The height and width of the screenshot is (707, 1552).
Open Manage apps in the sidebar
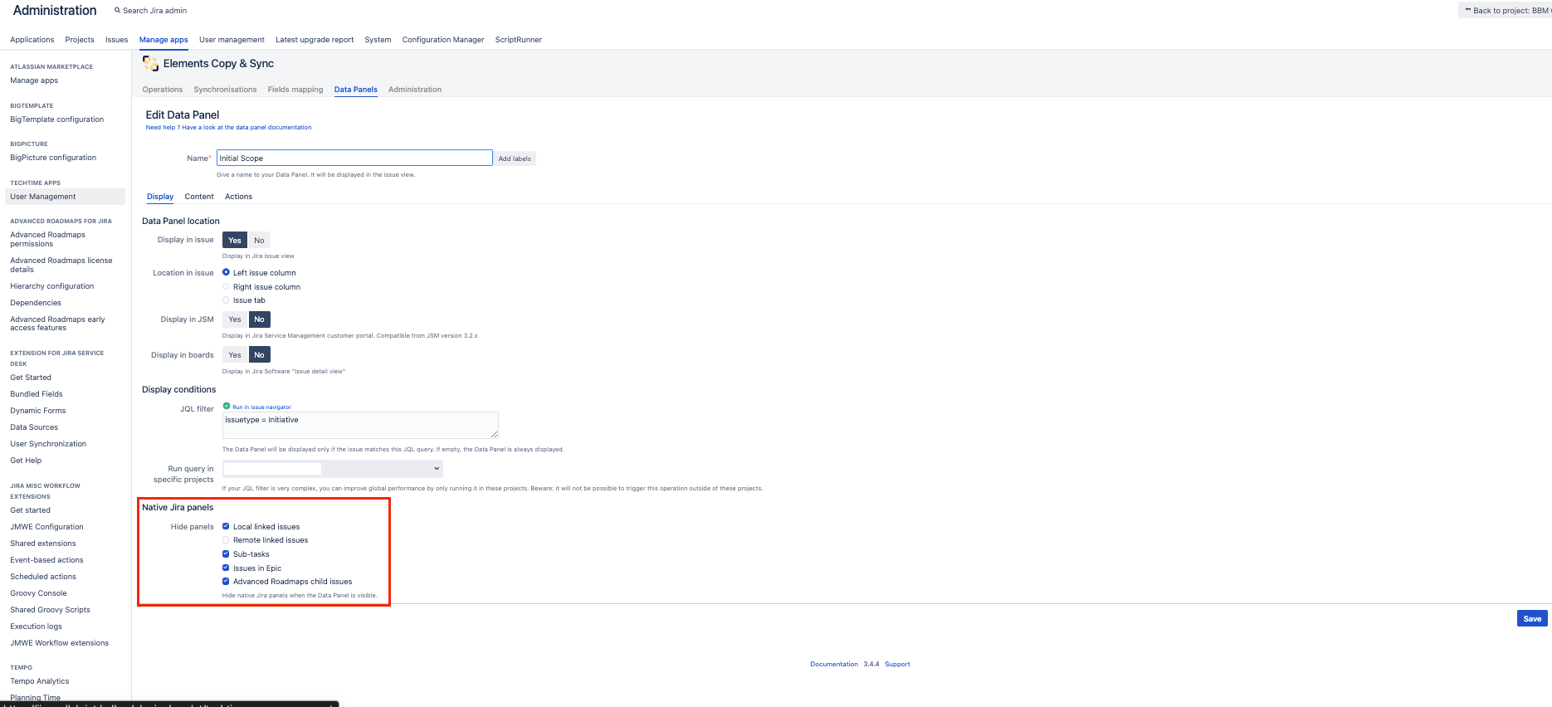point(34,80)
